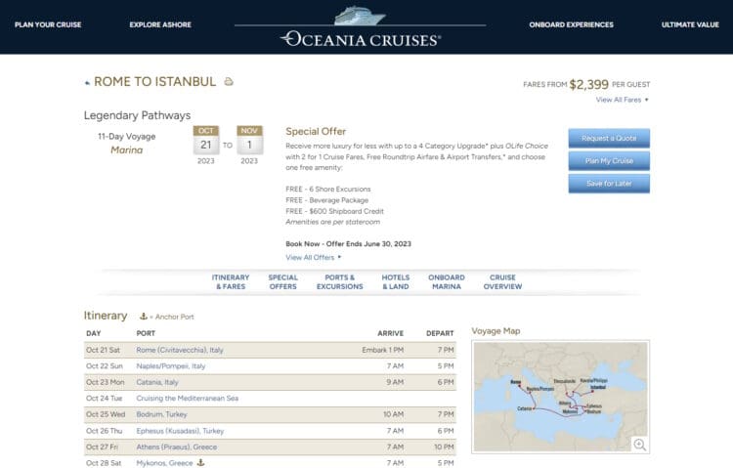Screen dimensions: 733x468
Task: Click the Oct 21 Sat day cell
Action: 103,350
